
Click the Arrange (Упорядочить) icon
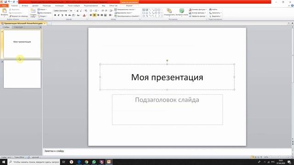(x=169, y=11)
